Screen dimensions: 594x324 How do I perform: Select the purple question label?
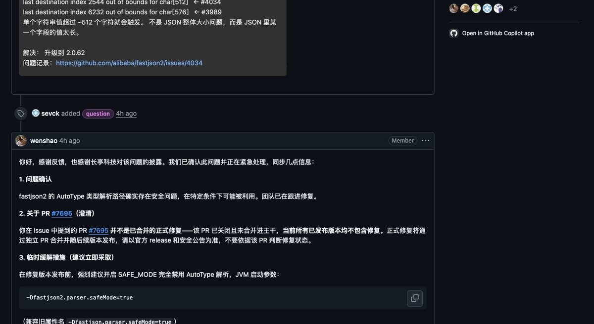point(98,114)
